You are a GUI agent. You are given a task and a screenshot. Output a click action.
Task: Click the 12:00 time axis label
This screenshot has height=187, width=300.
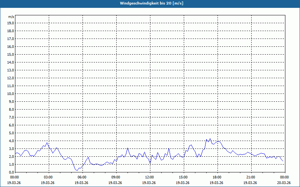coord(149,177)
